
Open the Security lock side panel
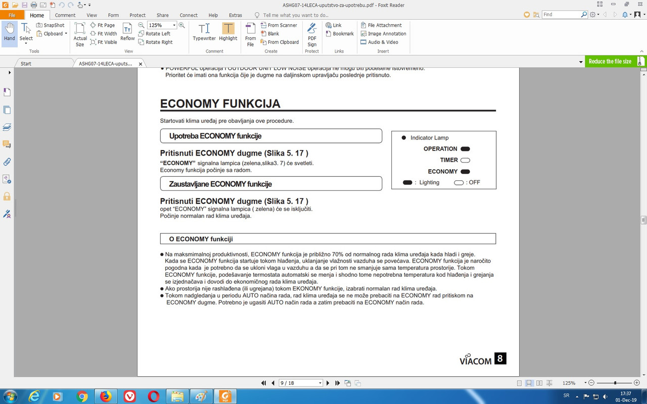[7, 196]
